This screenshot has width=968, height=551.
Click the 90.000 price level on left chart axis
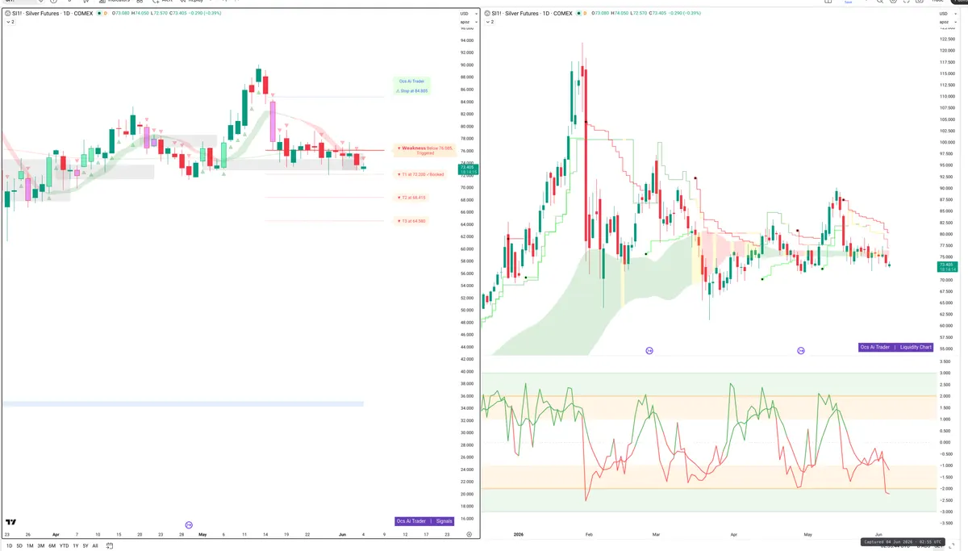tap(466, 65)
